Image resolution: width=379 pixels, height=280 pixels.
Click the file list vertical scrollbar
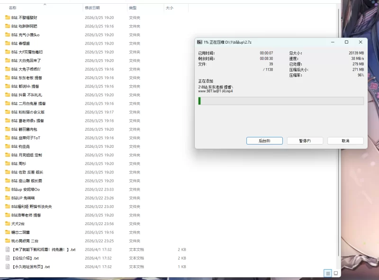click(x=338, y=133)
